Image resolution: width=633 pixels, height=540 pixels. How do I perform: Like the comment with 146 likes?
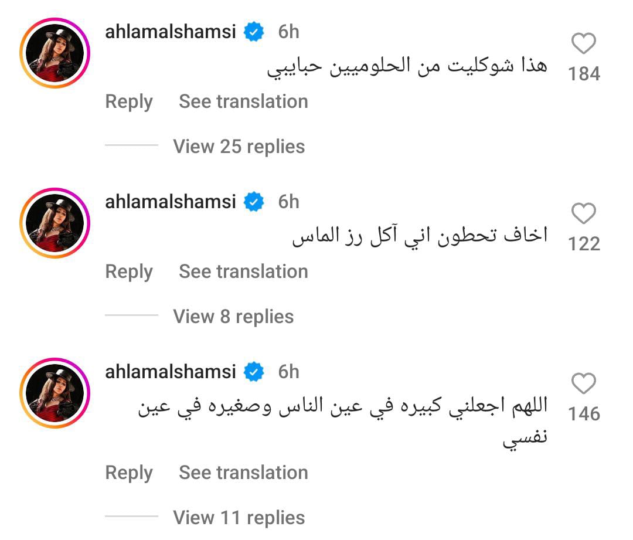(x=583, y=384)
